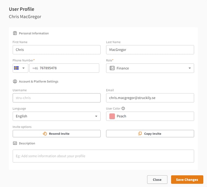Click the Resend Invite button

pyautogui.click(x=57, y=133)
